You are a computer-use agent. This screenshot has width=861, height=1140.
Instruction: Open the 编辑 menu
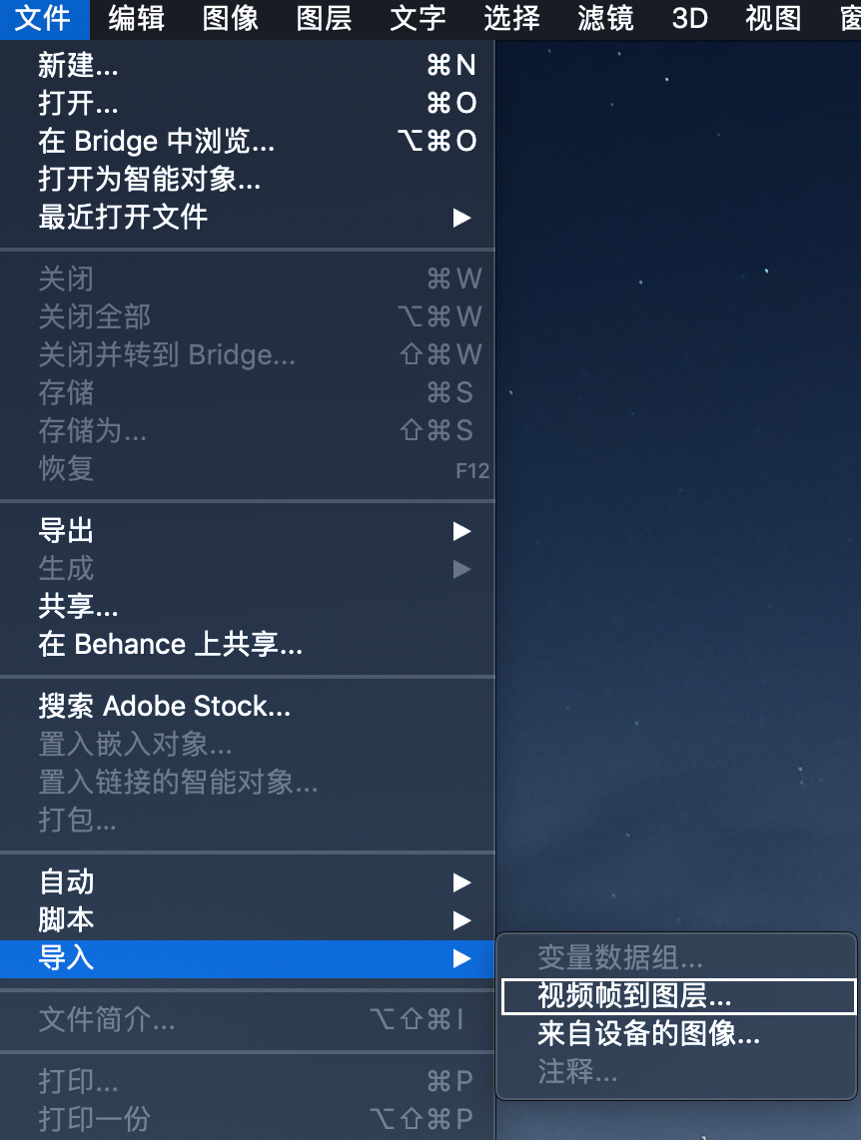[x=137, y=19]
